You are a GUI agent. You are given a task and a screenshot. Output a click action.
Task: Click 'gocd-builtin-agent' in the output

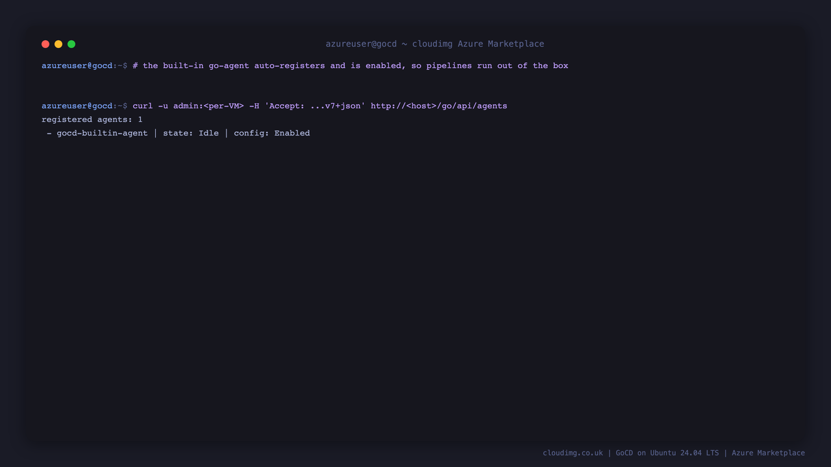(102, 133)
